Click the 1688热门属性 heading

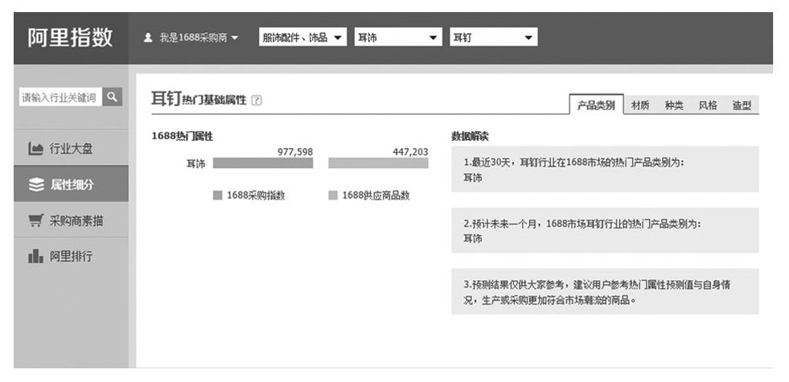coord(182,136)
